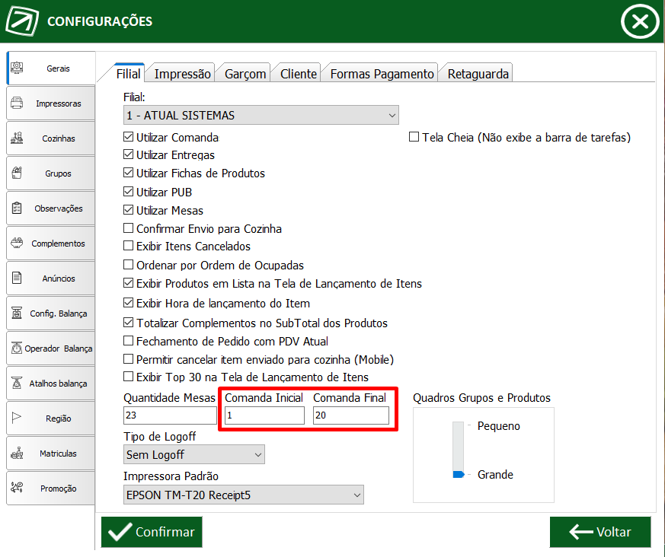Open the Matriculas section label
This screenshot has width=665, height=557.
click(58, 454)
